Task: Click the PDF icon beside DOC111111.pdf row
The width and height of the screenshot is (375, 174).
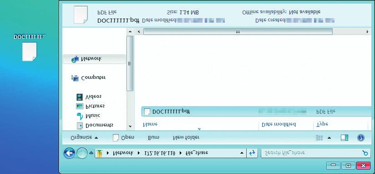Action: pyautogui.click(x=147, y=111)
